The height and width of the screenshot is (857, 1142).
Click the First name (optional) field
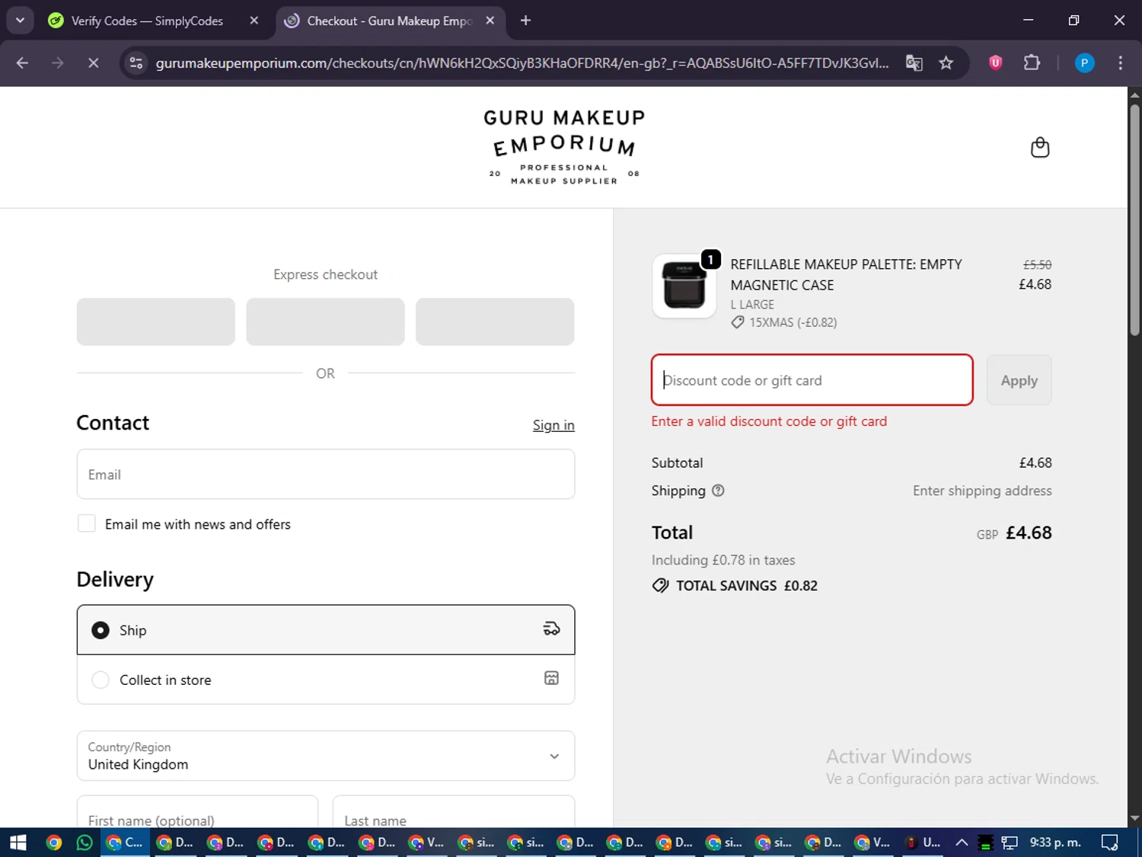[x=197, y=814]
